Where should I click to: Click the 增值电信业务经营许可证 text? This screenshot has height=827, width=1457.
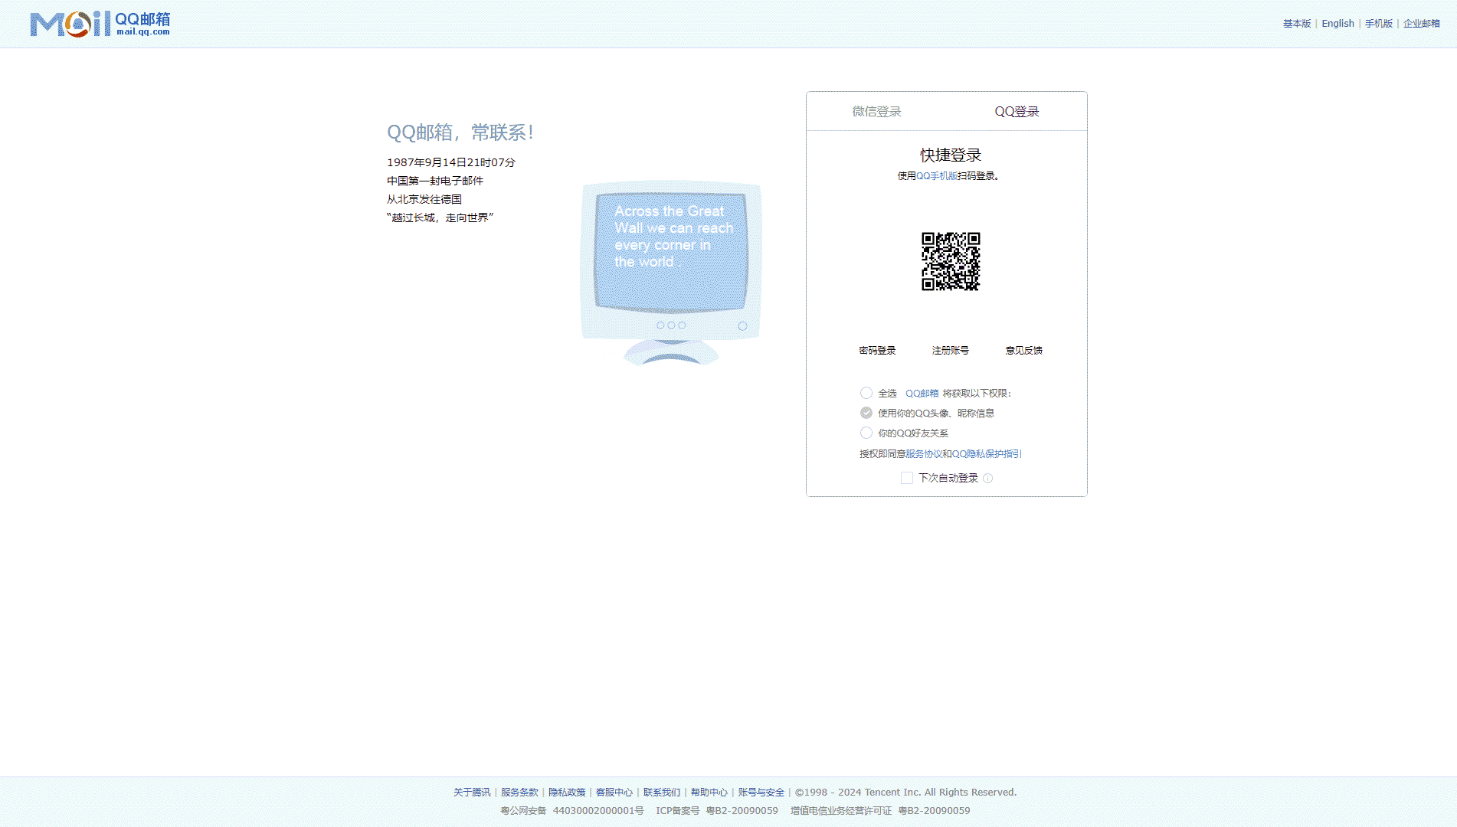[x=841, y=811]
